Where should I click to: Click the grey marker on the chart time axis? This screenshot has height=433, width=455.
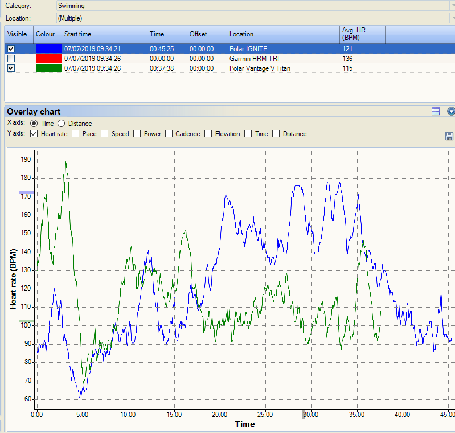coord(304,415)
